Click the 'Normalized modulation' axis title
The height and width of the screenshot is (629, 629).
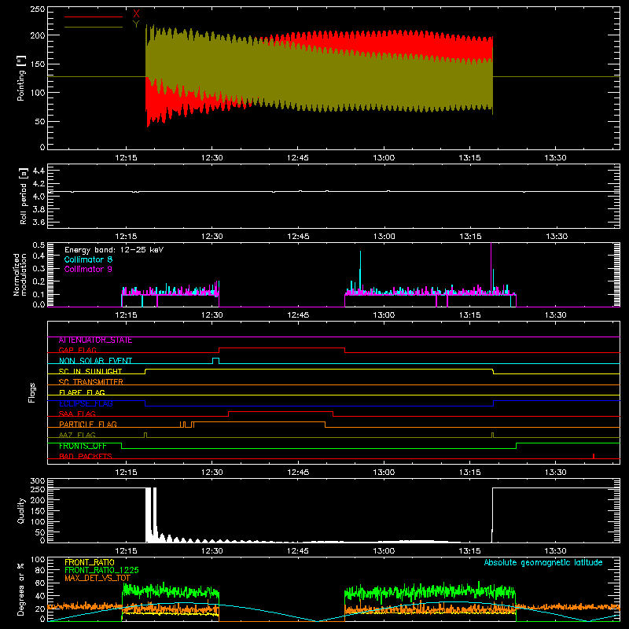[20, 274]
